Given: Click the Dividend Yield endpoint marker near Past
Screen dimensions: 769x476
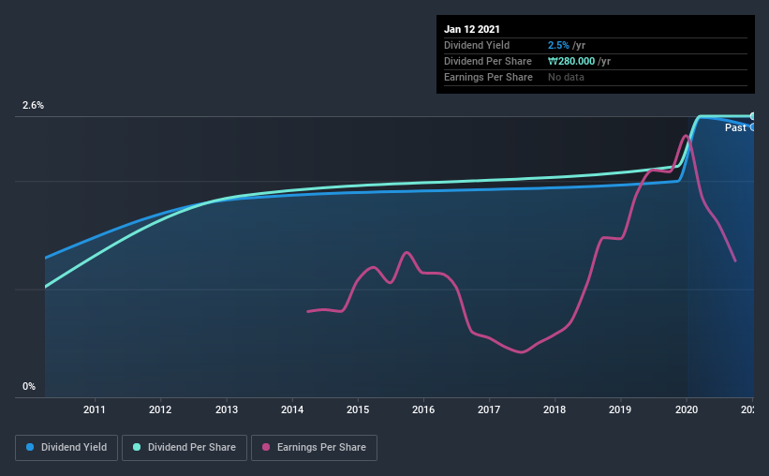Looking at the screenshot, I should point(752,127).
